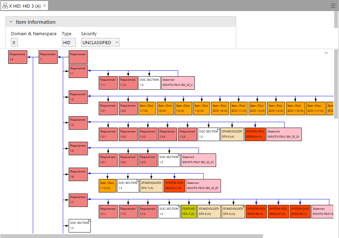Screen dimensions: 339x238
Task: Click the Statement NWATS-PB:01 BM_02_4 node
Action: [178, 83]
